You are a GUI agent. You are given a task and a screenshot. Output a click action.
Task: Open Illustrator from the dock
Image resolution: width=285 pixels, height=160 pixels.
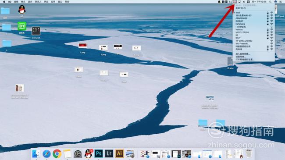[119, 153]
